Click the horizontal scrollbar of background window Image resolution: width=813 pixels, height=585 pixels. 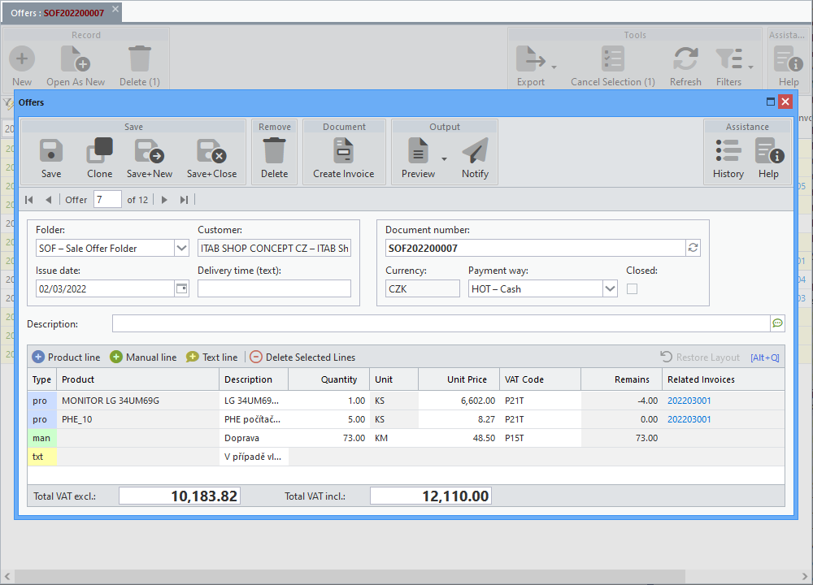click(350, 576)
